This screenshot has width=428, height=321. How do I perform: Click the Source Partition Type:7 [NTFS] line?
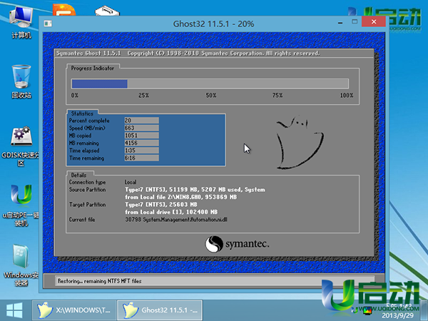(x=195, y=190)
